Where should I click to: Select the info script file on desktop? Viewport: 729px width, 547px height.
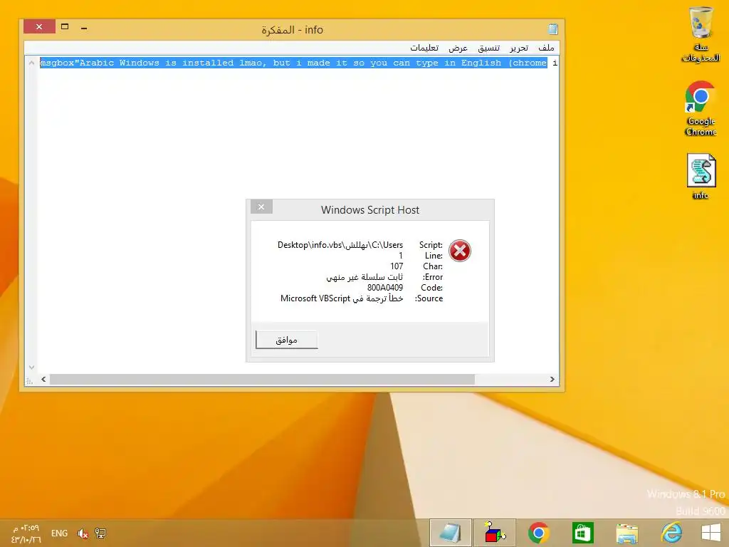701,177
